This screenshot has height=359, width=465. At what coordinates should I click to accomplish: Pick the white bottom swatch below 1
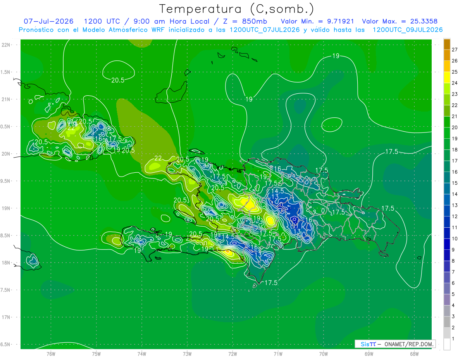pos(447,344)
